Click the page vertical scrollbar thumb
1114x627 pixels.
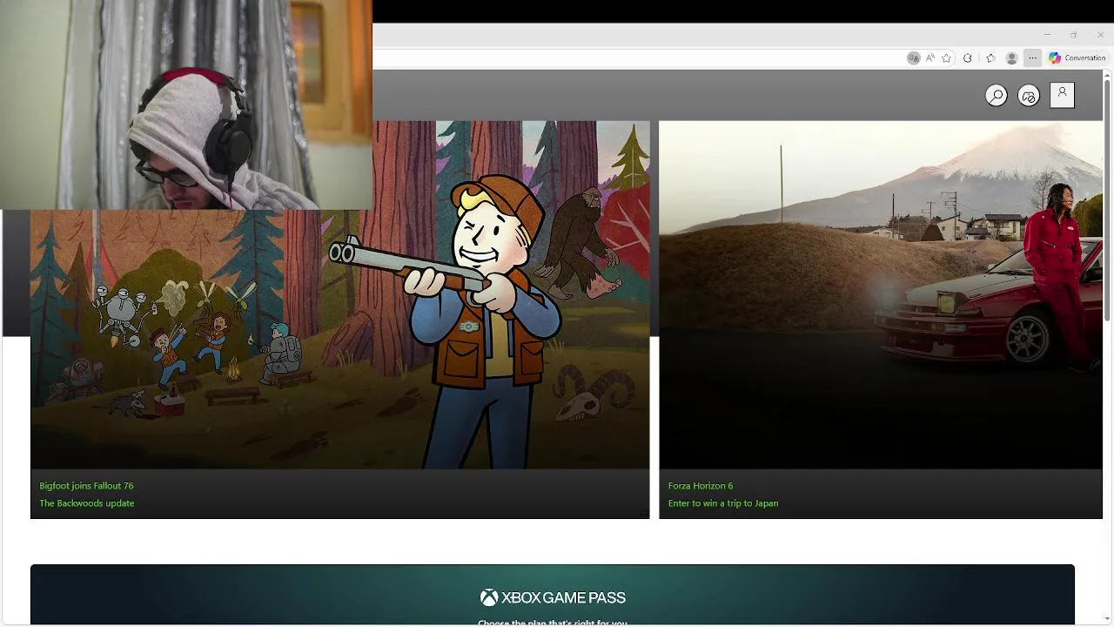click(1107, 200)
